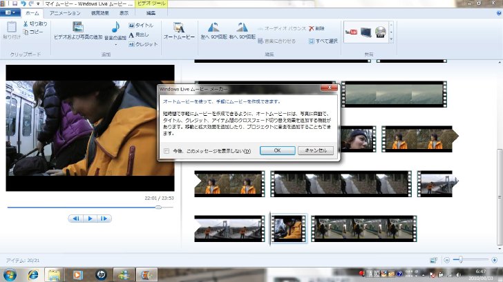Open Windows Media Player from taskbar
Viewport: 503px width, 282px height.
[78, 275]
